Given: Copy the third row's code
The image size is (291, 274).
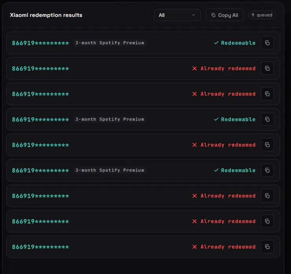Looking at the screenshot, I should tap(267, 94).
